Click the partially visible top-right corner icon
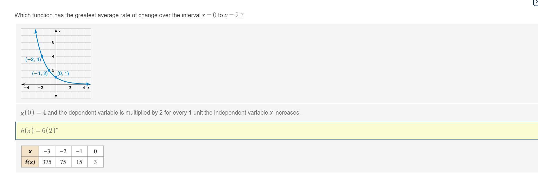Screen dimensions: 538x178 pos(536,2)
